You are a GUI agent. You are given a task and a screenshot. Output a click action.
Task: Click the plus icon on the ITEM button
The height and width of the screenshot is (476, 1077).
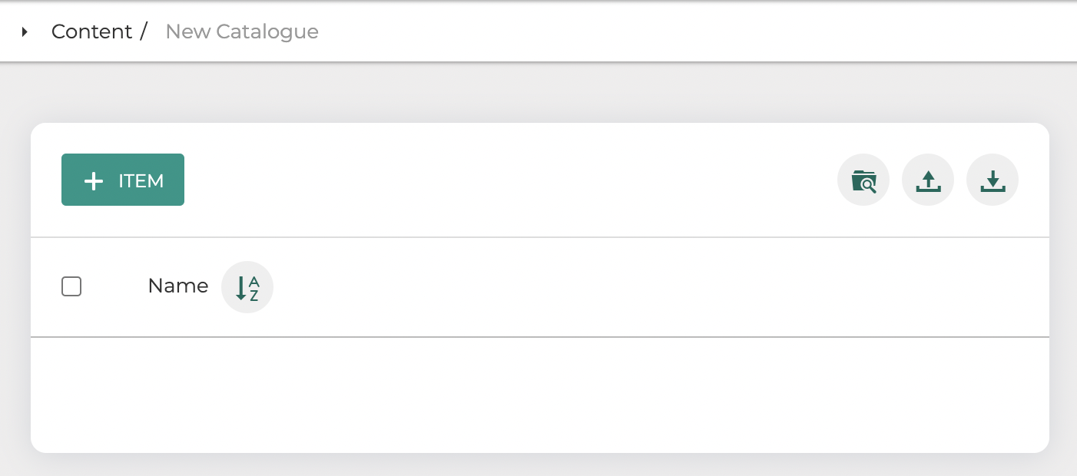pos(94,181)
